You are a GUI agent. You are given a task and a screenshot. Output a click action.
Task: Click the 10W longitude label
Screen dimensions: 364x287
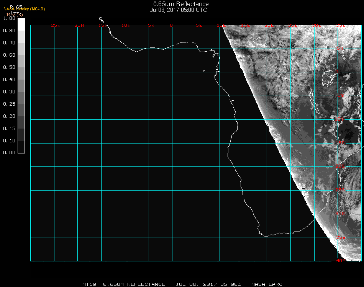point(126,25)
